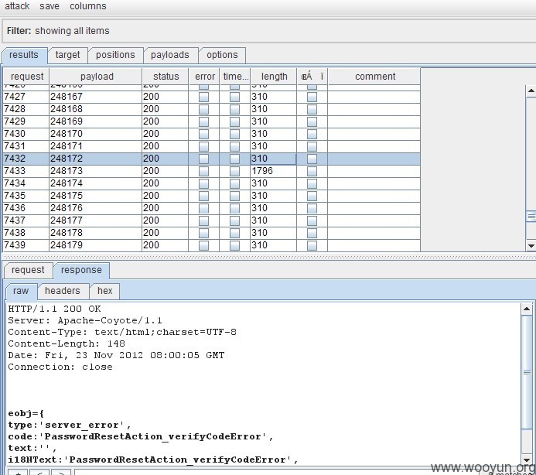This screenshot has height=475, width=536.
Task: Click the length value 1796
Action: pyautogui.click(x=262, y=171)
